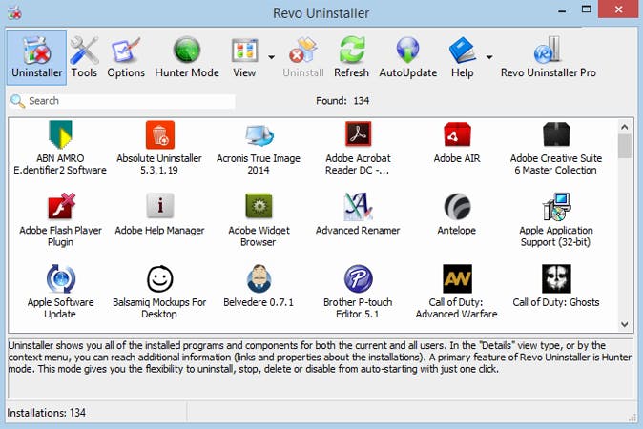Click the vertical scrollbar thumb
Viewport: 643px width, 429px height.
[x=625, y=146]
